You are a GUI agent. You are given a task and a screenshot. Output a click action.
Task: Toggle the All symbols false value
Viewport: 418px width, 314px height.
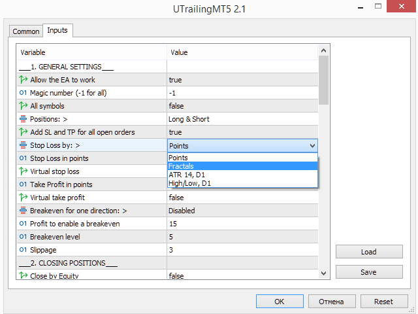[242, 106]
